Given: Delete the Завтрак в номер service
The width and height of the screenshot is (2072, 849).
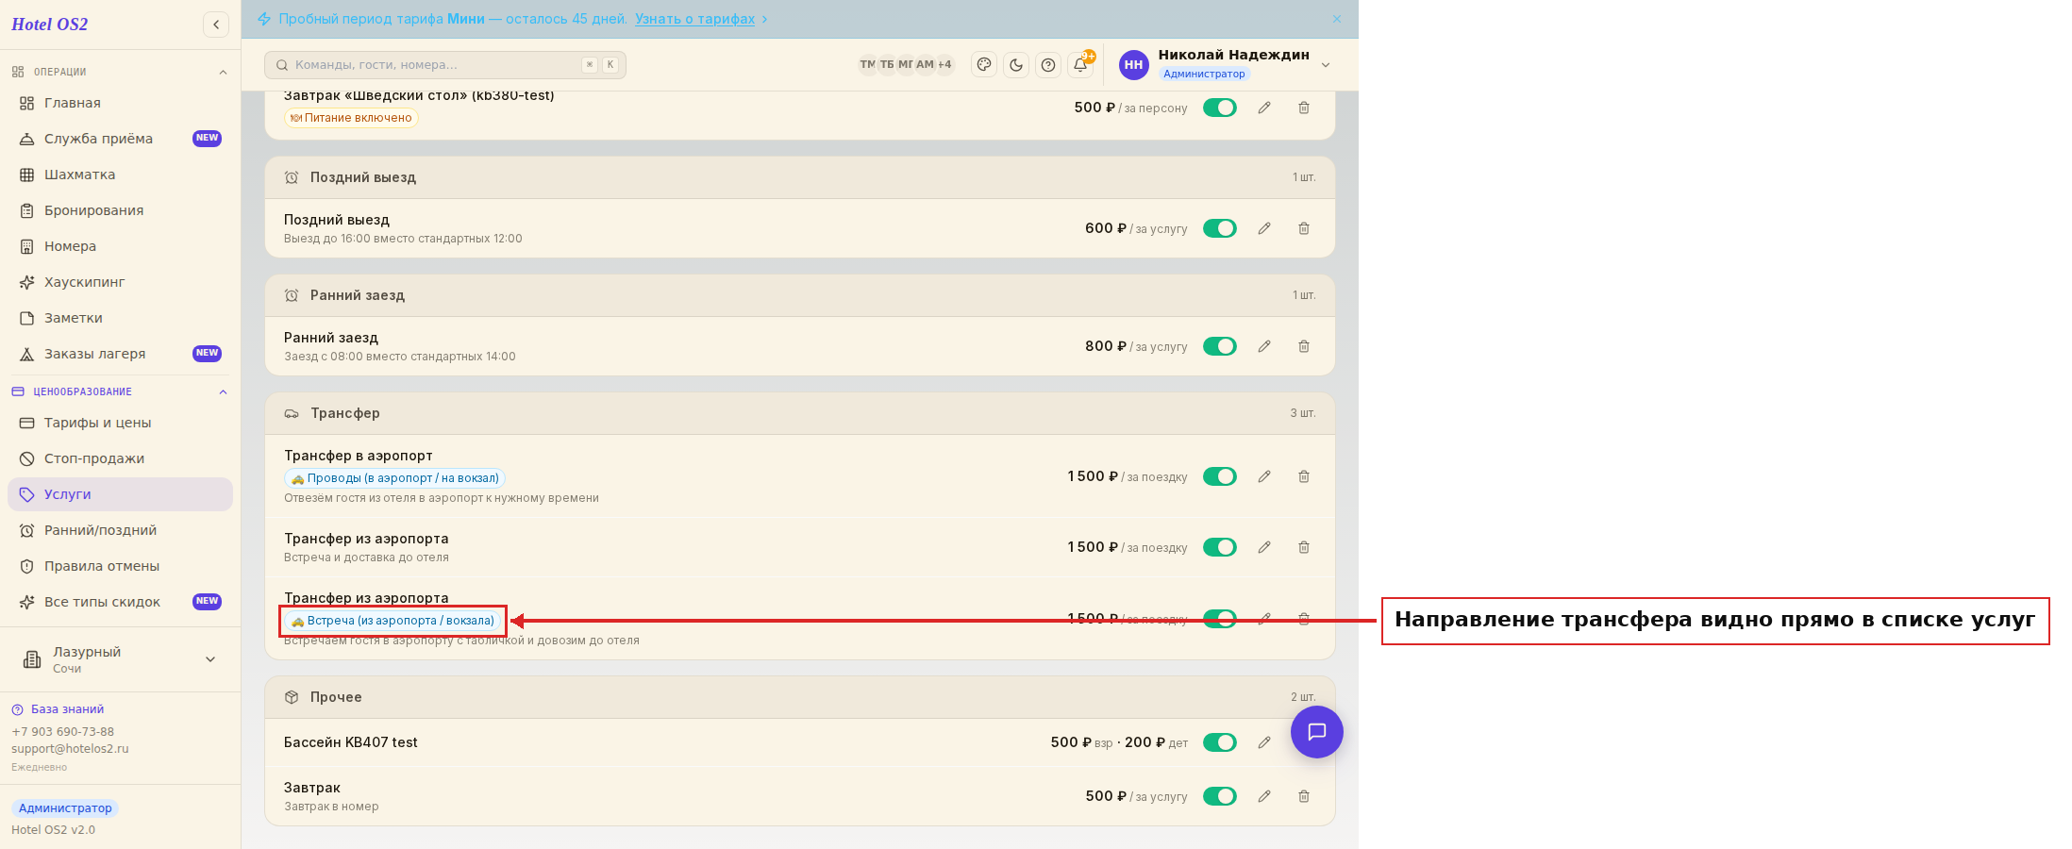Looking at the screenshot, I should coord(1304,796).
